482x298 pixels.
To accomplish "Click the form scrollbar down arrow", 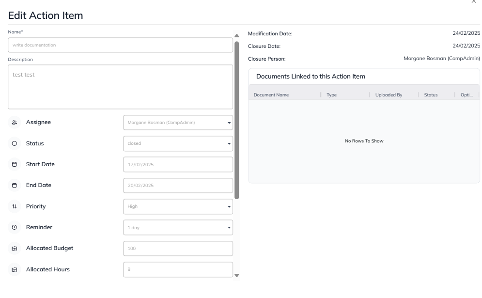I will pos(237,275).
